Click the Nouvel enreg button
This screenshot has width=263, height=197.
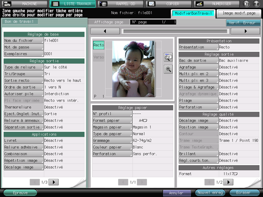[210, 192]
